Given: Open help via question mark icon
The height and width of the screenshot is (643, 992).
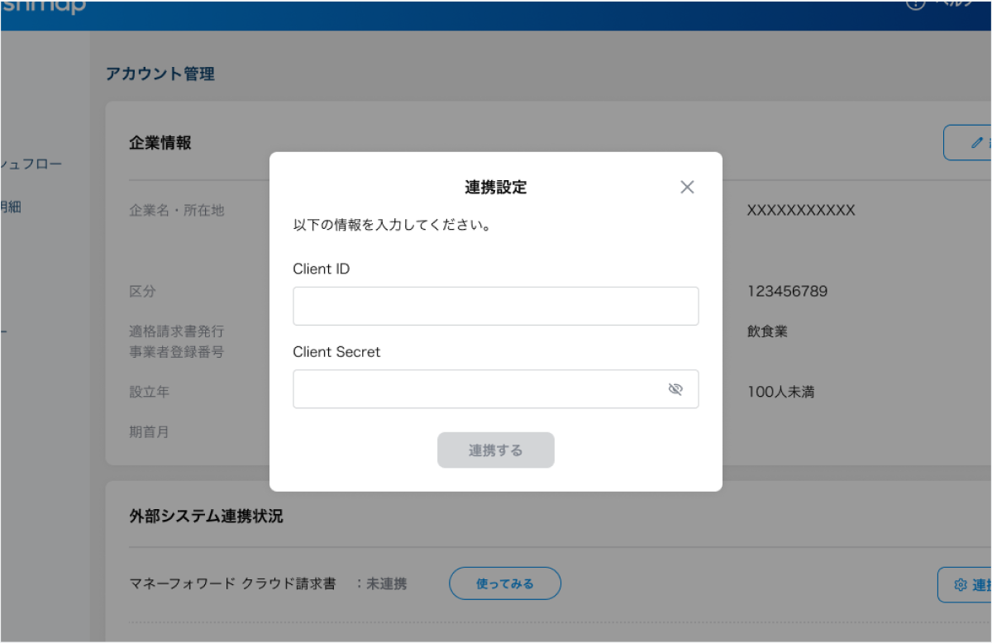Looking at the screenshot, I should (915, 4).
